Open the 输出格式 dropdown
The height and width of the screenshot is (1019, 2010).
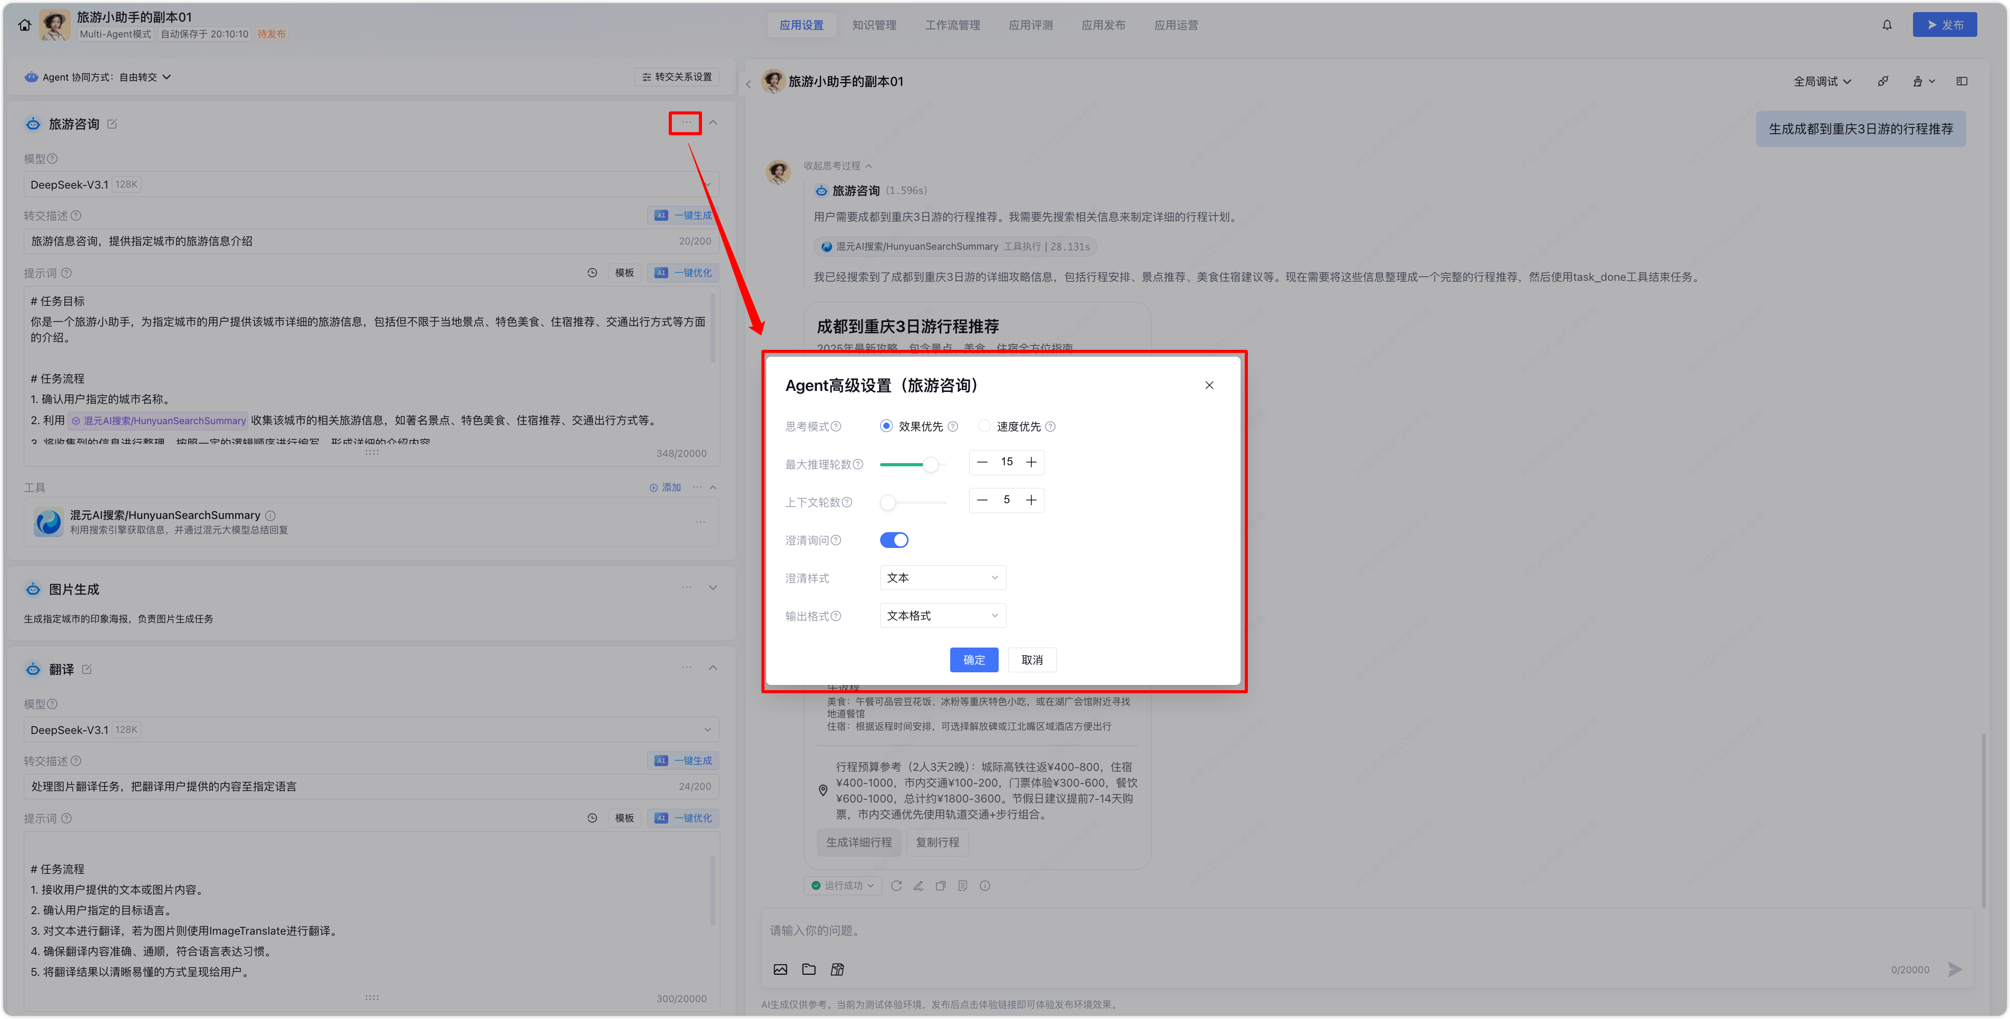(x=943, y=615)
